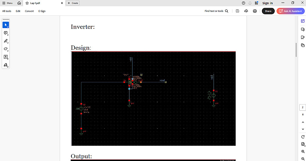Image resolution: width=306 pixels, height=161 pixels.
Task: Click the Create new tab button
Action: click(73, 3)
